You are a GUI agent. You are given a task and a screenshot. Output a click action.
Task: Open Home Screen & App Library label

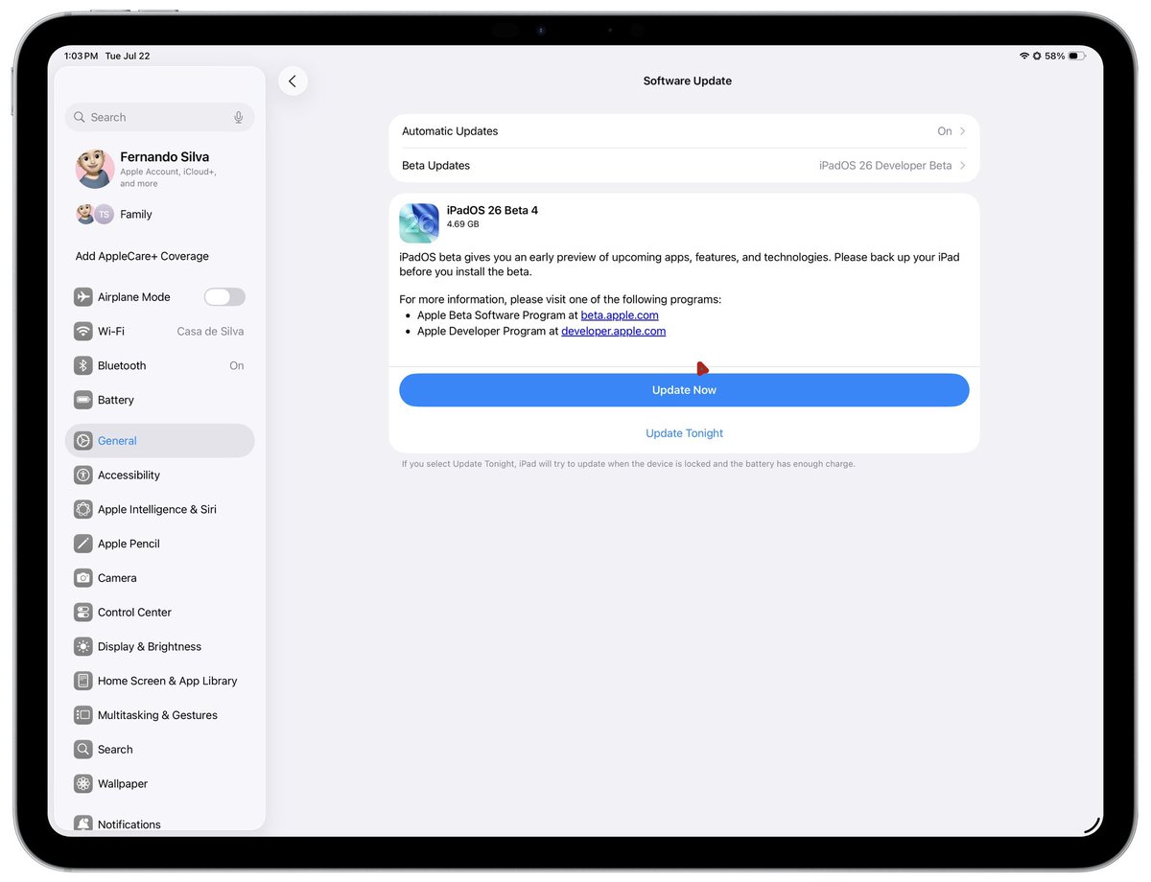click(x=167, y=682)
